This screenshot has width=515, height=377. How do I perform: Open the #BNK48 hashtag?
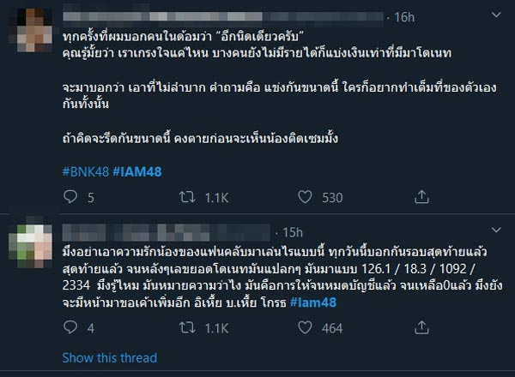pyautogui.click(x=87, y=171)
